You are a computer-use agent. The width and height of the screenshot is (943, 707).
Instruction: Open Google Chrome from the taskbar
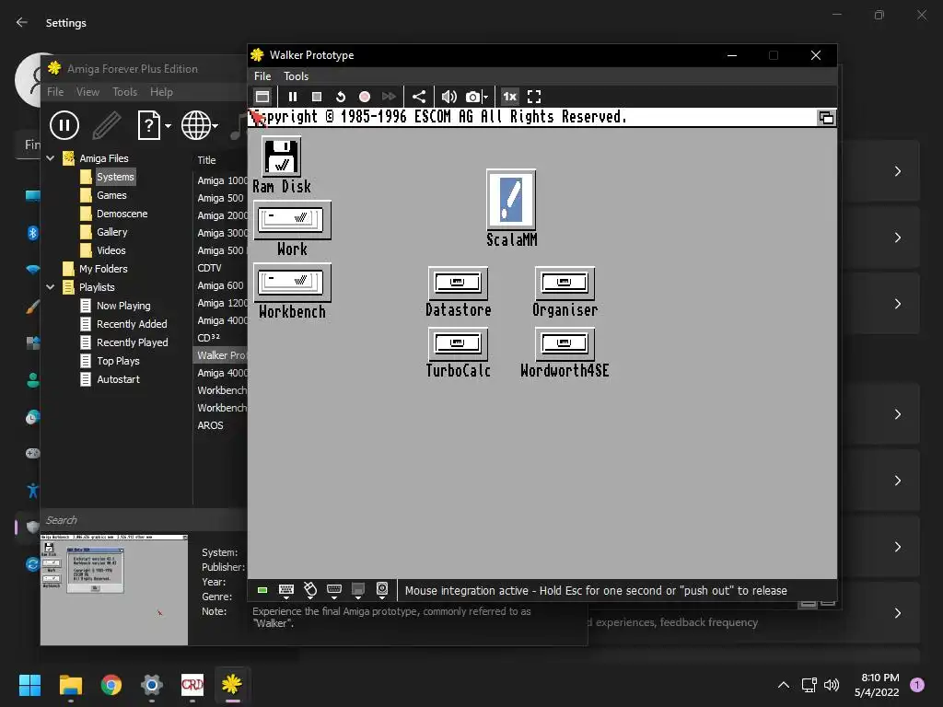pos(111,685)
